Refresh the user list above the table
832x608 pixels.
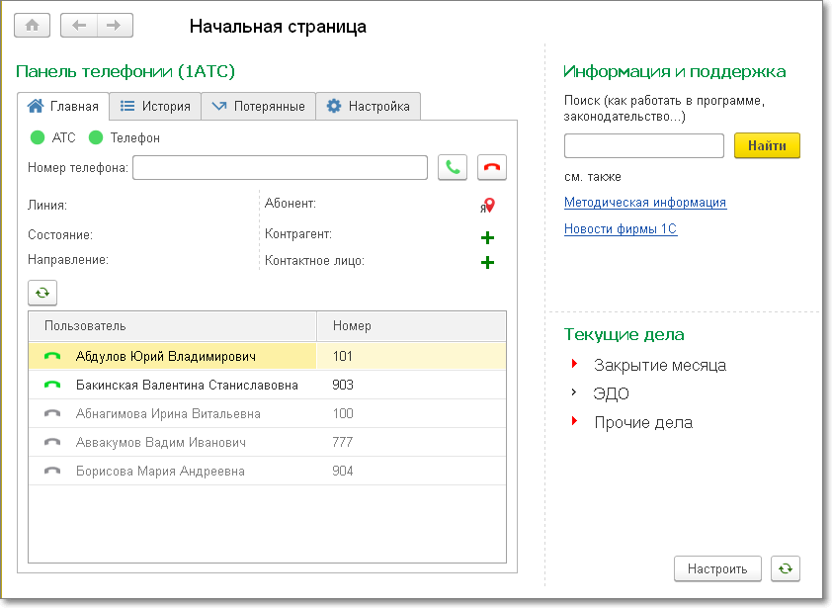[42, 293]
